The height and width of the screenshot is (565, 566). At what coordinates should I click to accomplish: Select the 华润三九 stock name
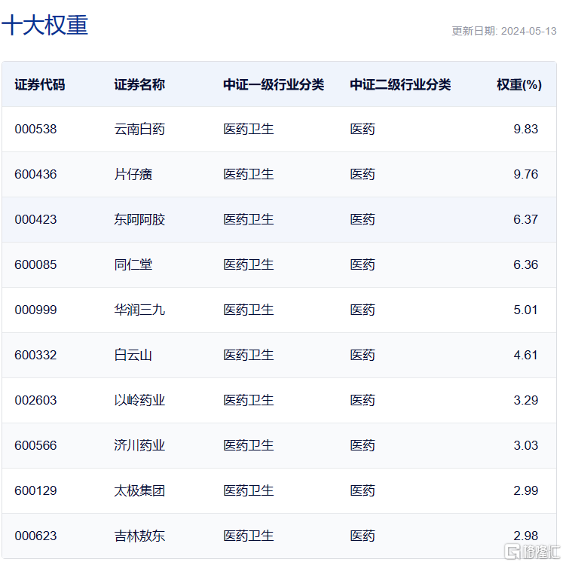click(139, 310)
